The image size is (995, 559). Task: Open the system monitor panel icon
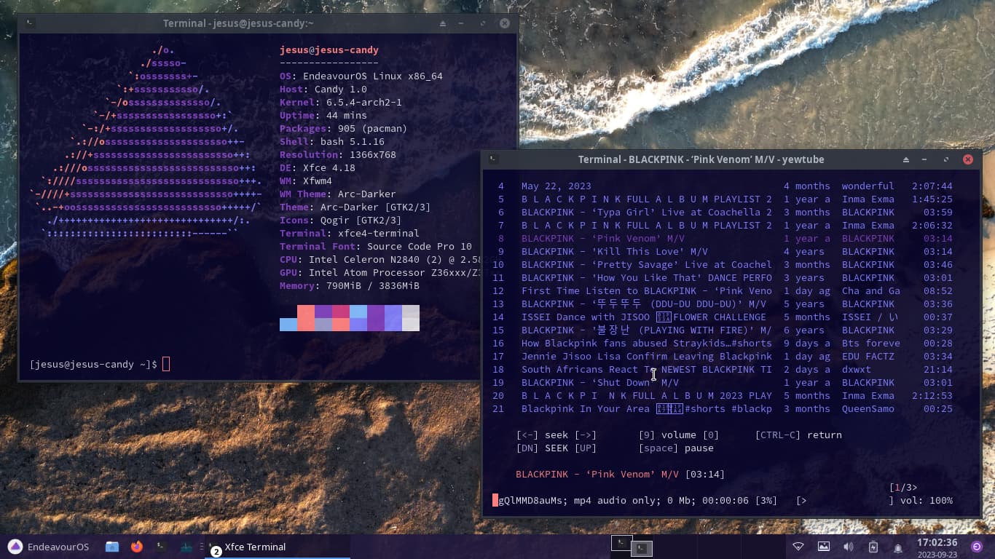[186, 547]
